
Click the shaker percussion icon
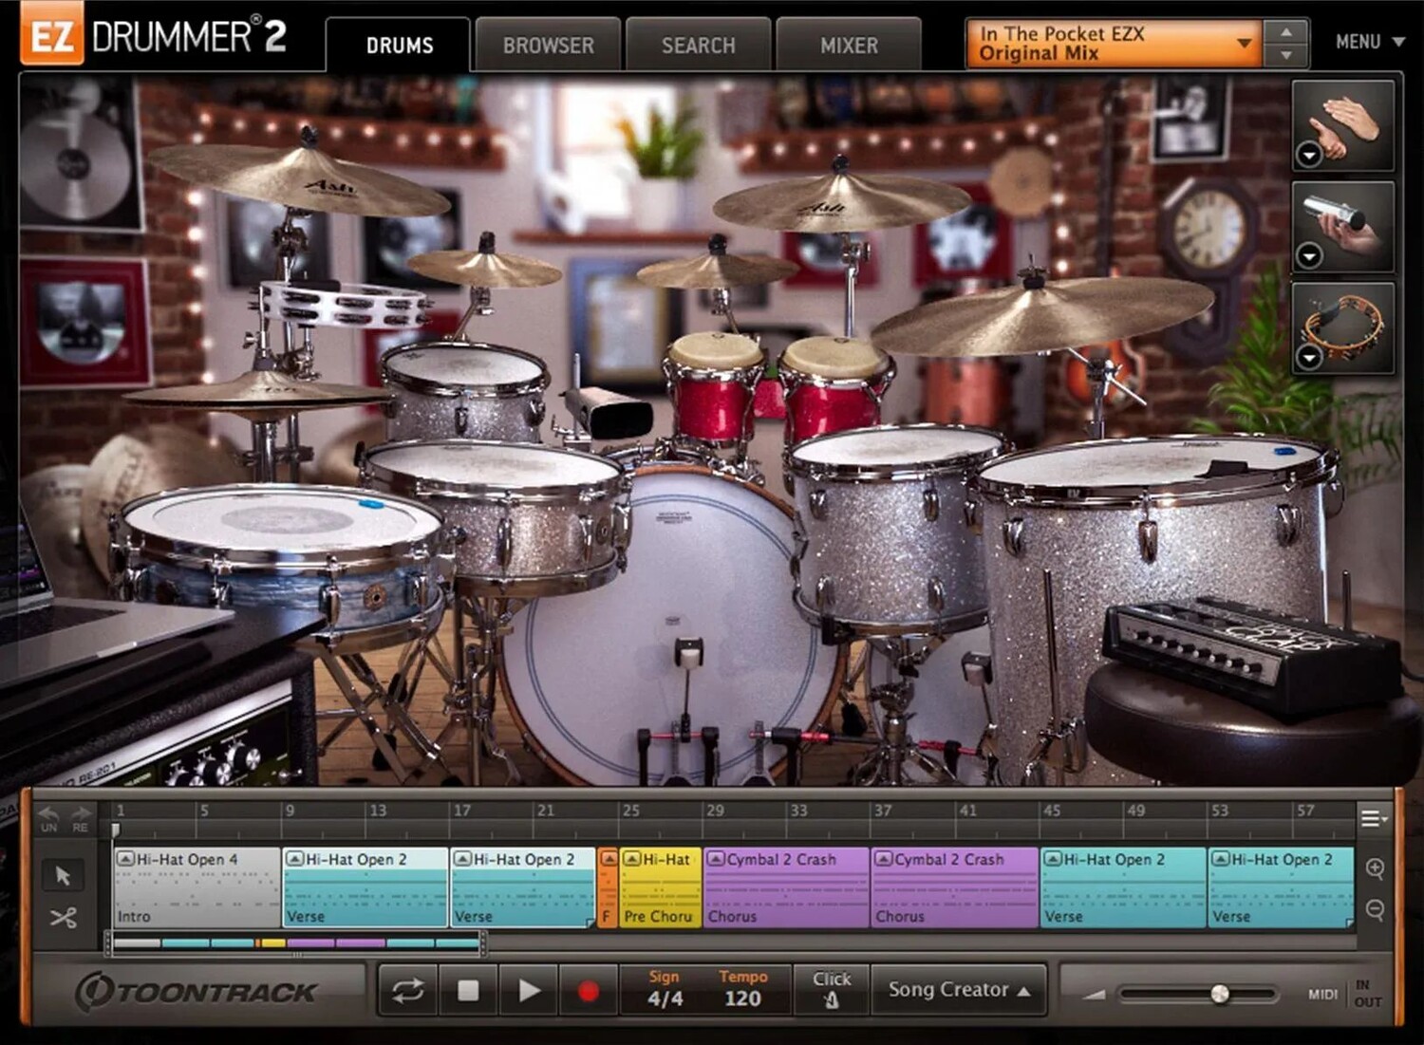tap(1343, 223)
